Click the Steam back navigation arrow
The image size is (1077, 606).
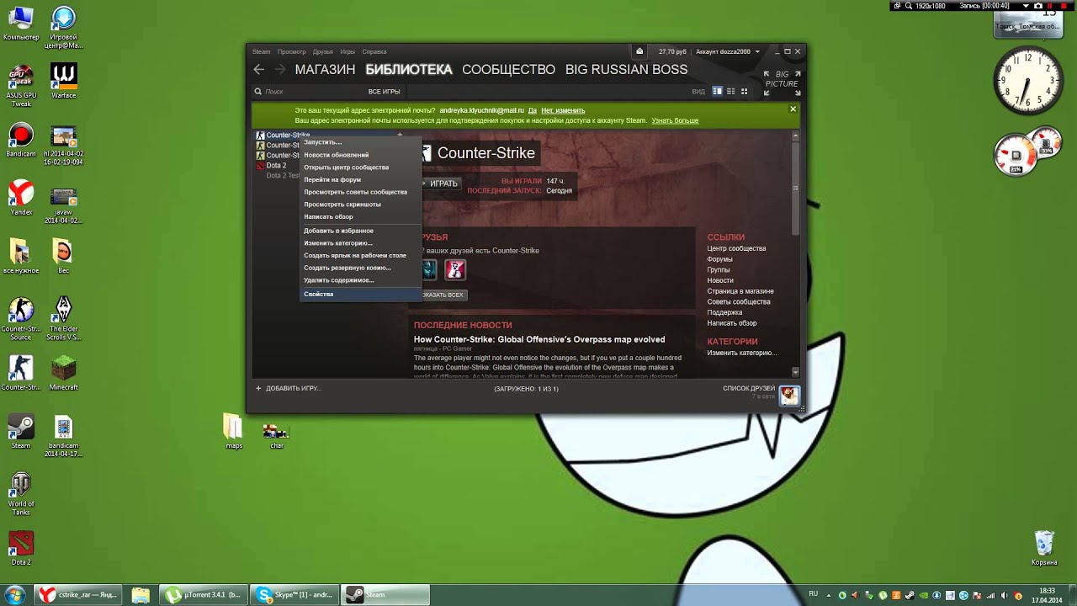[x=259, y=70]
